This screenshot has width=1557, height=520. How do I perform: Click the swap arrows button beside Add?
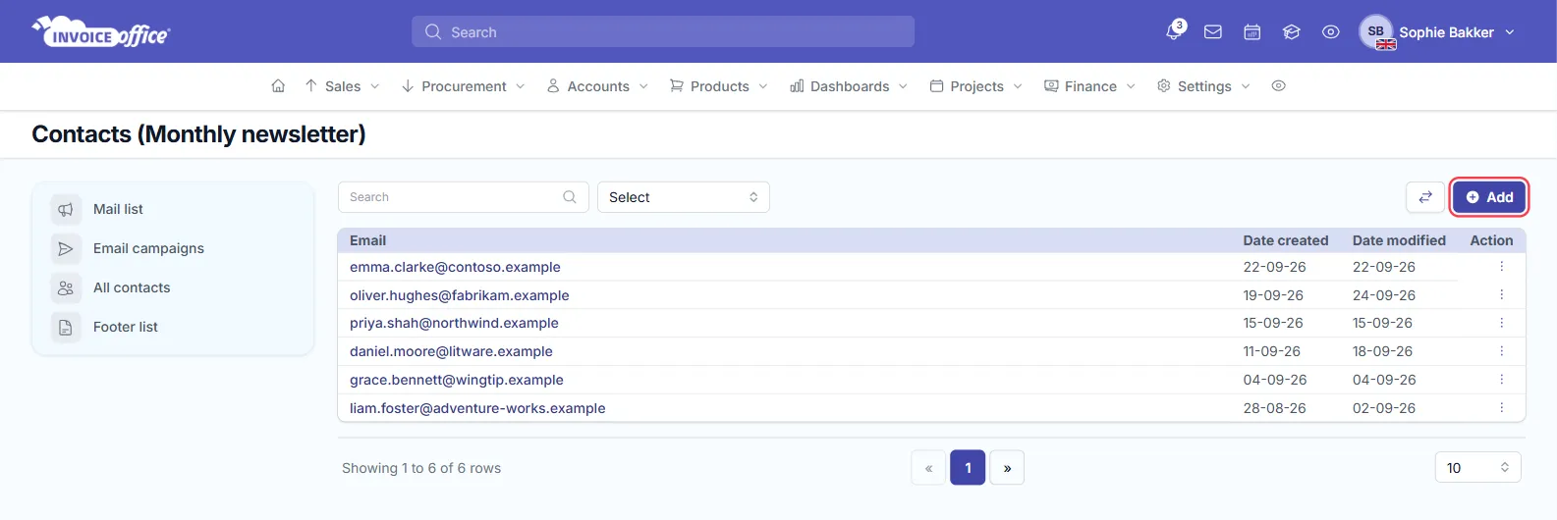[1425, 197]
